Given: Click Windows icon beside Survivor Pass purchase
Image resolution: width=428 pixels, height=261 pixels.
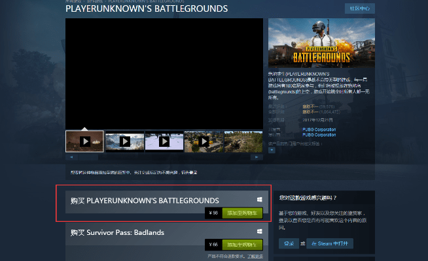Looking at the screenshot, I should pos(259,232).
